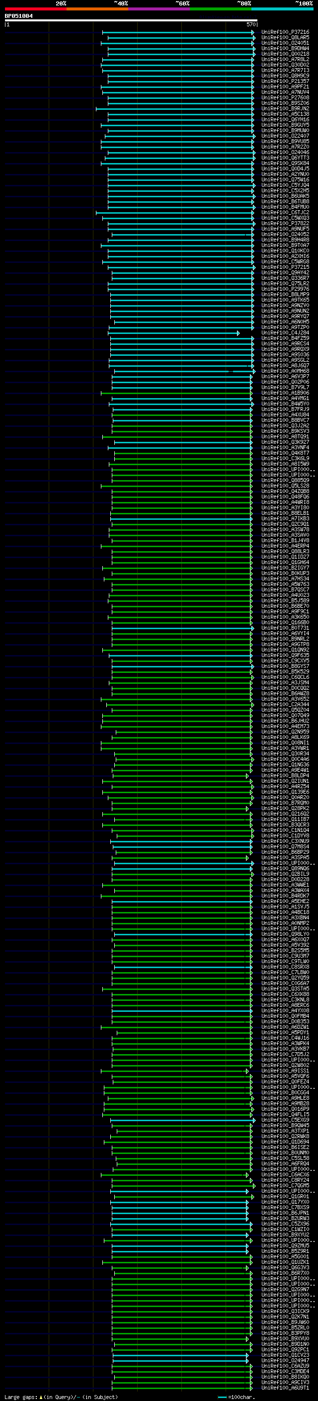
Task: Click the Large gaps legend text
Action: pyautogui.click(x=61, y=1397)
